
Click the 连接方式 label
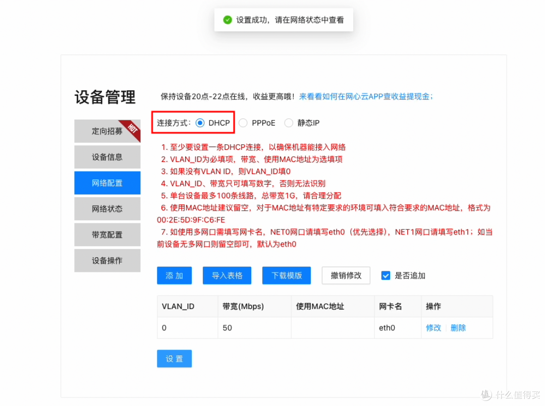[x=174, y=123]
